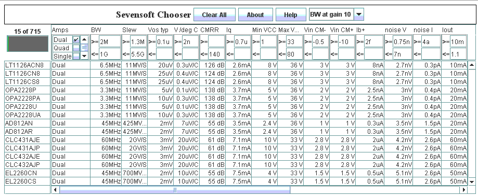Toggle the Dual amps checkbox
Screen dimensions: 478x196
coord(76,40)
